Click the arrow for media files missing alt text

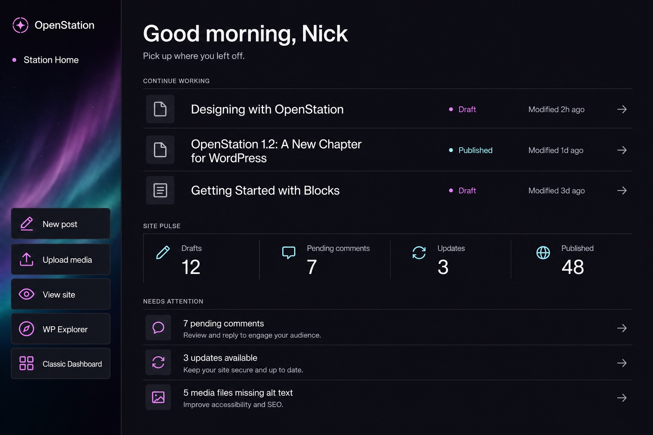click(622, 398)
